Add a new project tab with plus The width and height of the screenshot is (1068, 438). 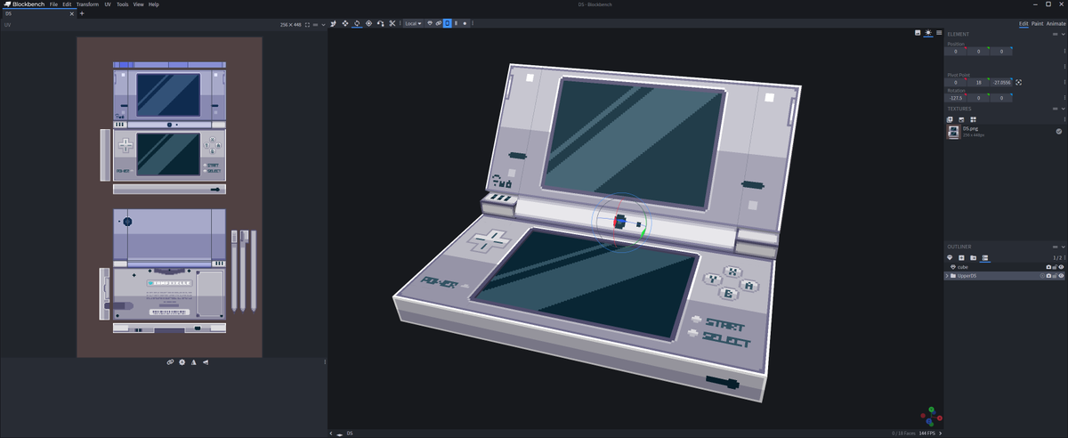tap(82, 14)
